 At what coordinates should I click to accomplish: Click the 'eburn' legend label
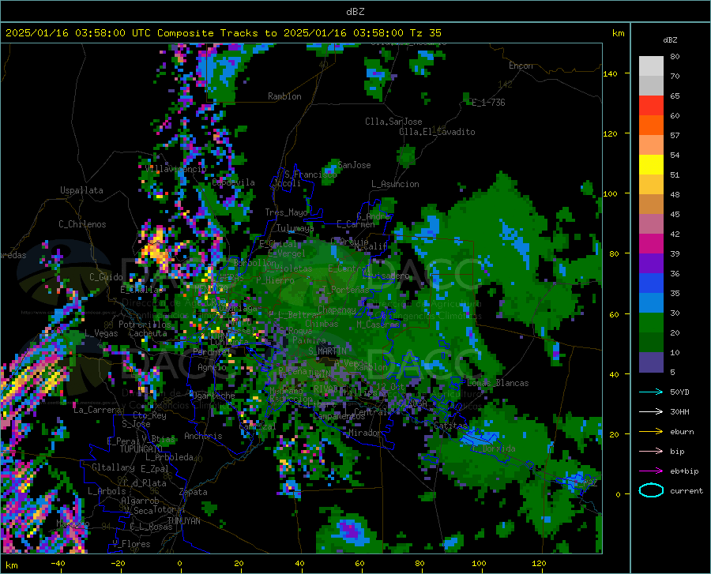[x=682, y=432]
